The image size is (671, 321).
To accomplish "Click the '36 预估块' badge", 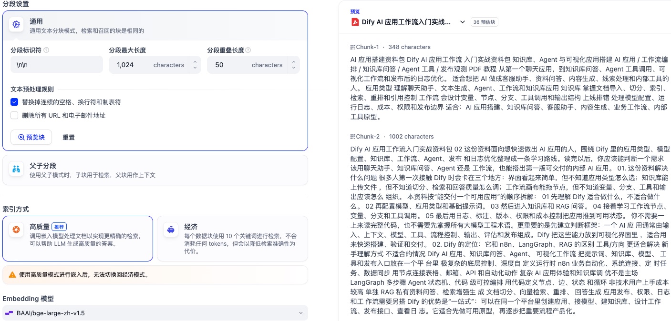I will coord(485,22).
